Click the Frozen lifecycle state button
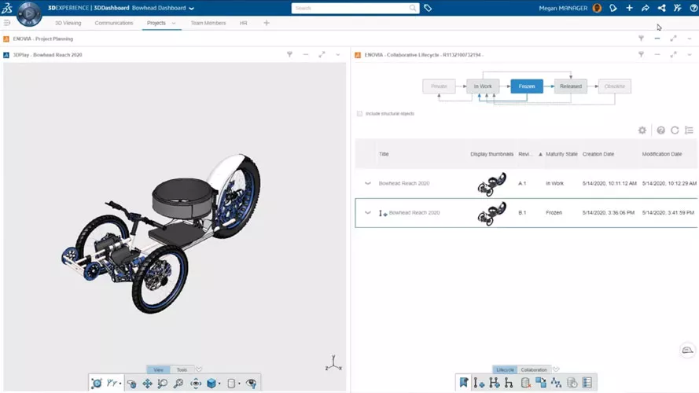The height and width of the screenshot is (393, 699). 527,86
